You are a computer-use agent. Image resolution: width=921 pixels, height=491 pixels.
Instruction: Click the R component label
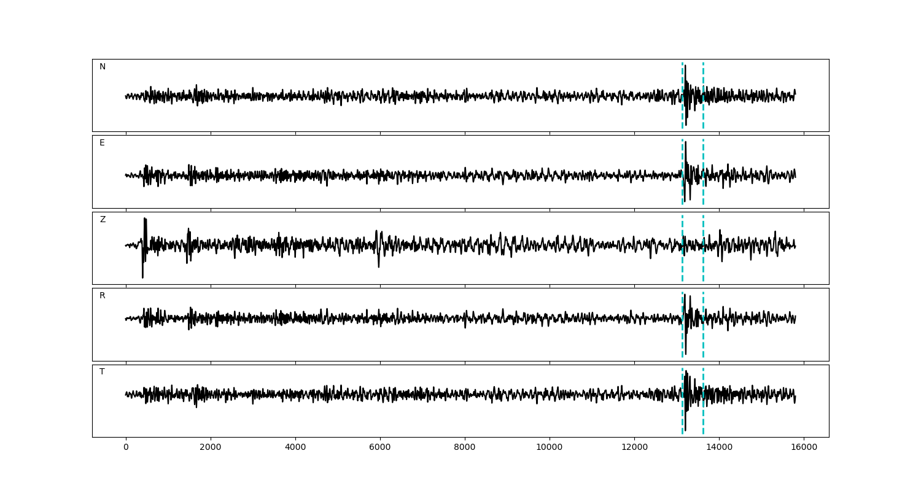click(103, 296)
